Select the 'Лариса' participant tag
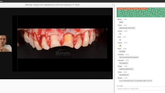This screenshot has width=165, height=93. click(x=120, y=10)
